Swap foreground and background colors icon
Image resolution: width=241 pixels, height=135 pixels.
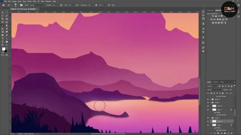(x=7, y=48)
